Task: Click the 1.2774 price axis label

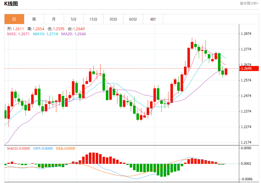Action: pyautogui.click(x=246, y=49)
